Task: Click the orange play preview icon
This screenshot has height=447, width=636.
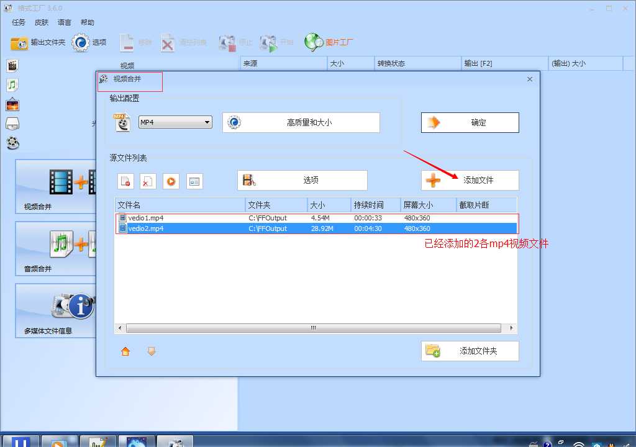Action: (x=171, y=181)
